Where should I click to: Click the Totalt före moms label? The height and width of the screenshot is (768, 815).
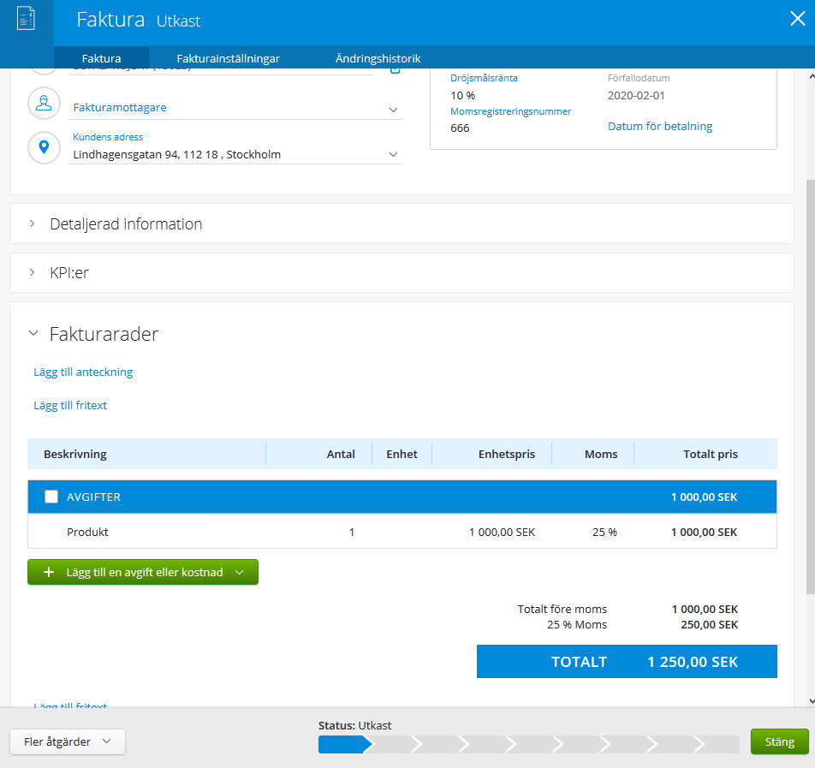[562, 609]
